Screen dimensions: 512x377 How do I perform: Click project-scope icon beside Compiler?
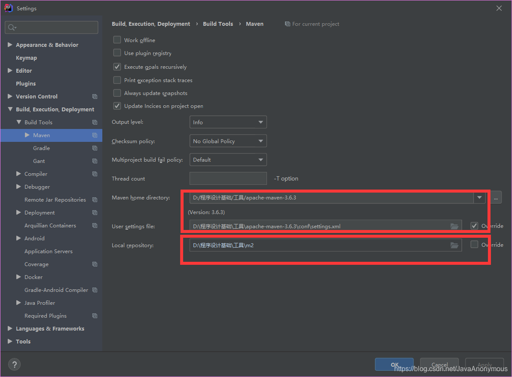click(x=95, y=174)
